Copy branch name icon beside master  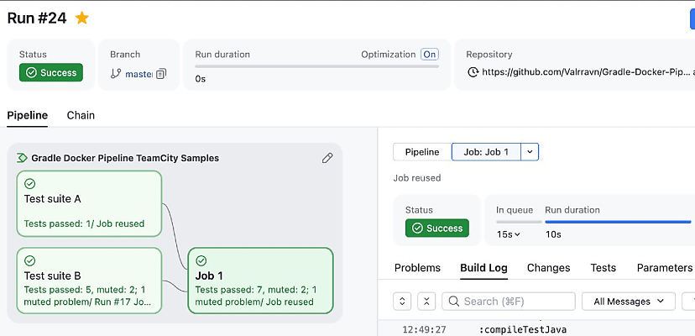tap(161, 74)
